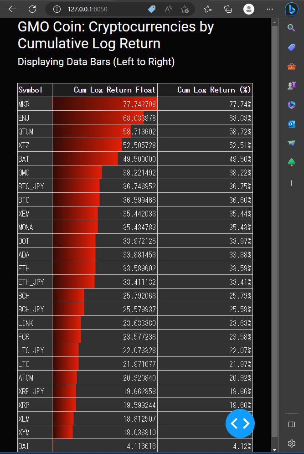Add this page to favorites star icon
Viewport: 304px width, 454px height.
click(185, 9)
